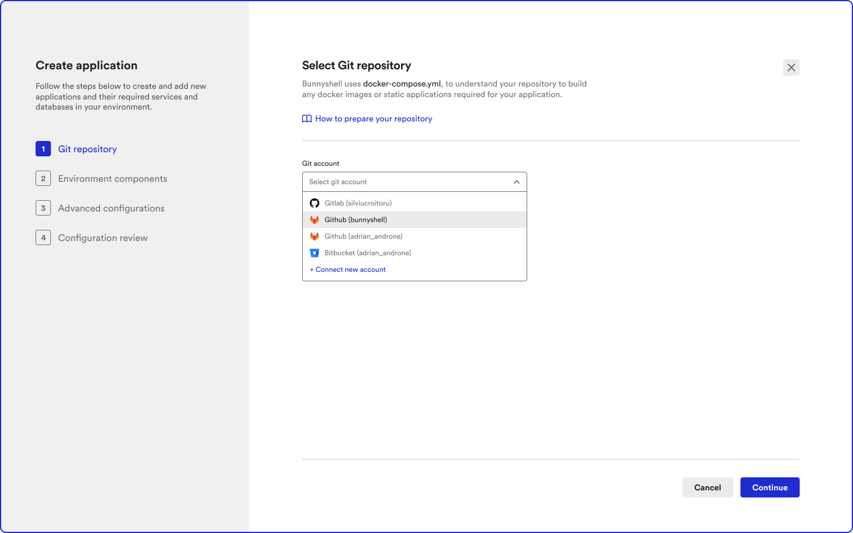Click the fox icon beside Github (adrian_androne)
This screenshot has width=853, height=533.
coord(315,236)
